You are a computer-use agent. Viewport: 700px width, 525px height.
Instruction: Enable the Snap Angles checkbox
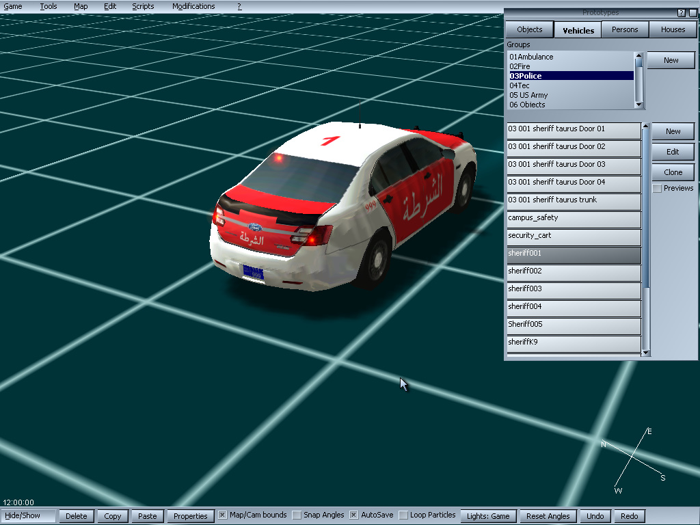click(x=297, y=515)
